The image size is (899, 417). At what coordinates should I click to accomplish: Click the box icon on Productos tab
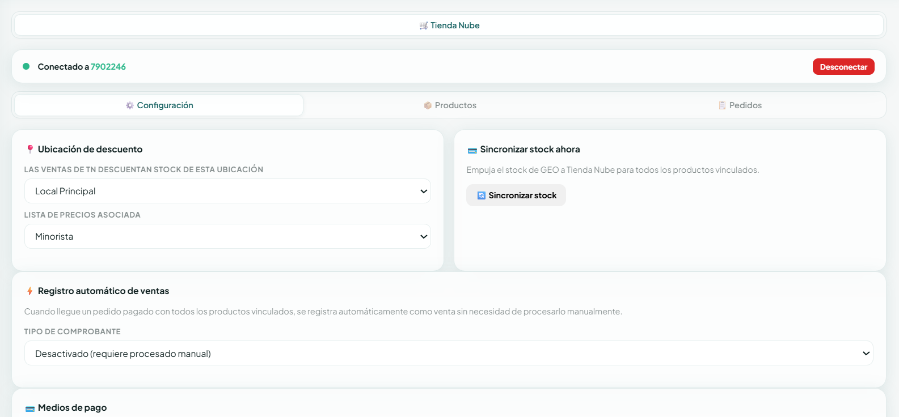click(x=428, y=105)
